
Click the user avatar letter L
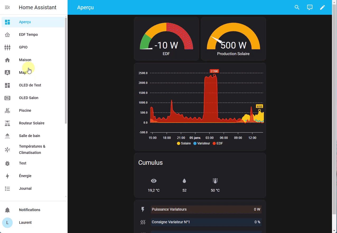click(7, 223)
